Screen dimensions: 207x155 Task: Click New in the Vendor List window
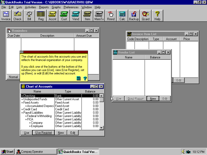(x=153, y=99)
